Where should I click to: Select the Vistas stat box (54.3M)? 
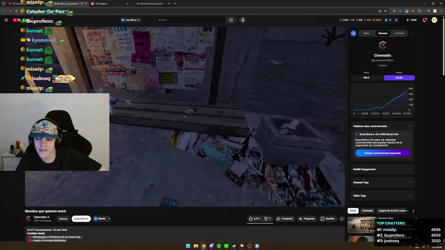point(399,77)
